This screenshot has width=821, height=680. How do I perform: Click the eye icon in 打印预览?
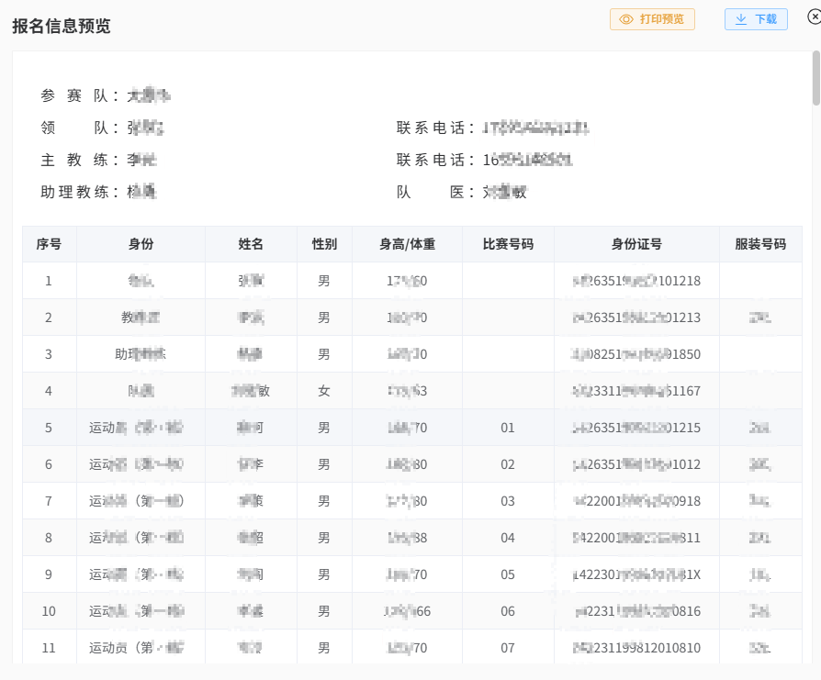point(626,19)
